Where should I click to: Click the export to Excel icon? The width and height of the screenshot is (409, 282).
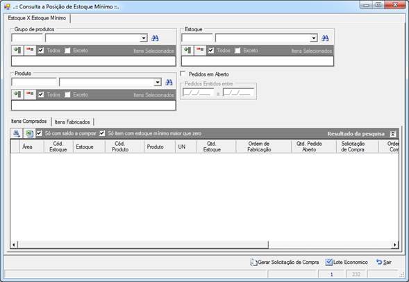pos(29,133)
